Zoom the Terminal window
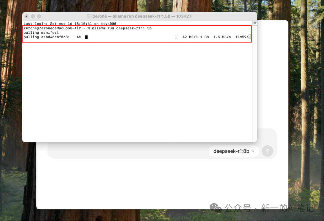 [x=39, y=16]
